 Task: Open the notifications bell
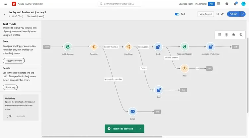(235, 4)
